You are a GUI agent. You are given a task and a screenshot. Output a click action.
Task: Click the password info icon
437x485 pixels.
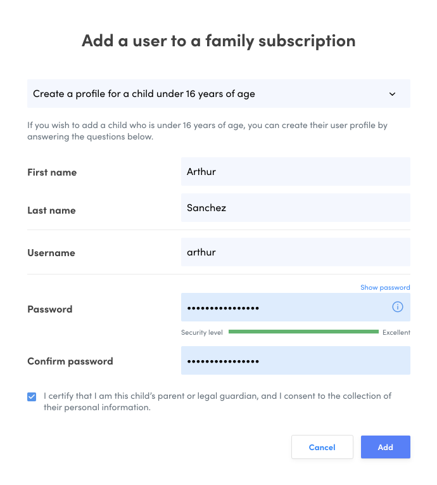[x=398, y=307]
